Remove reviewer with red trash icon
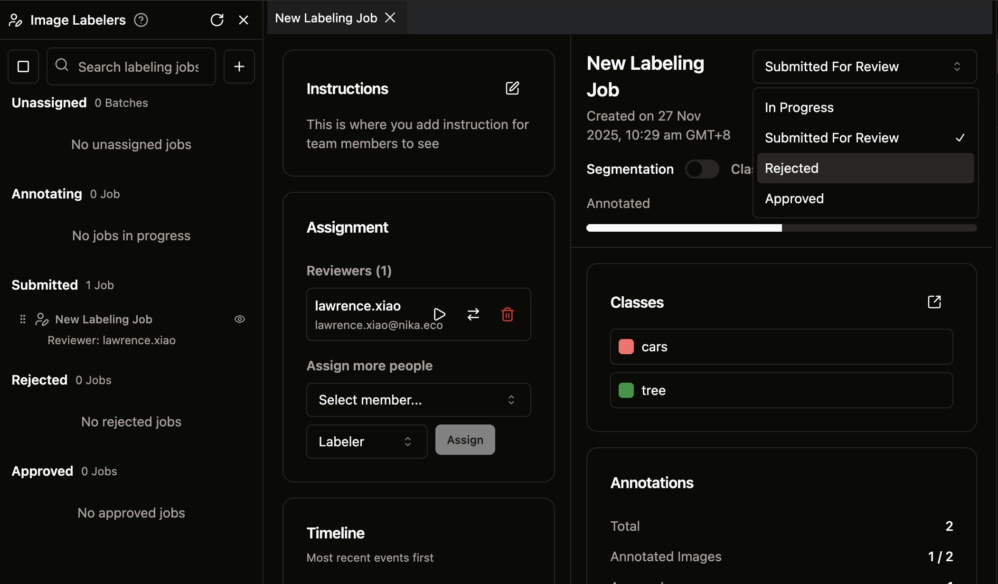The height and width of the screenshot is (584, 998). pos(508,314)
